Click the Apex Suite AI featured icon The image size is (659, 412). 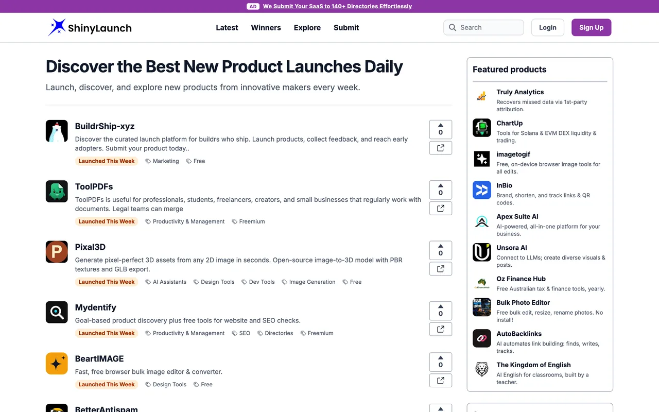tap(482, 221)
